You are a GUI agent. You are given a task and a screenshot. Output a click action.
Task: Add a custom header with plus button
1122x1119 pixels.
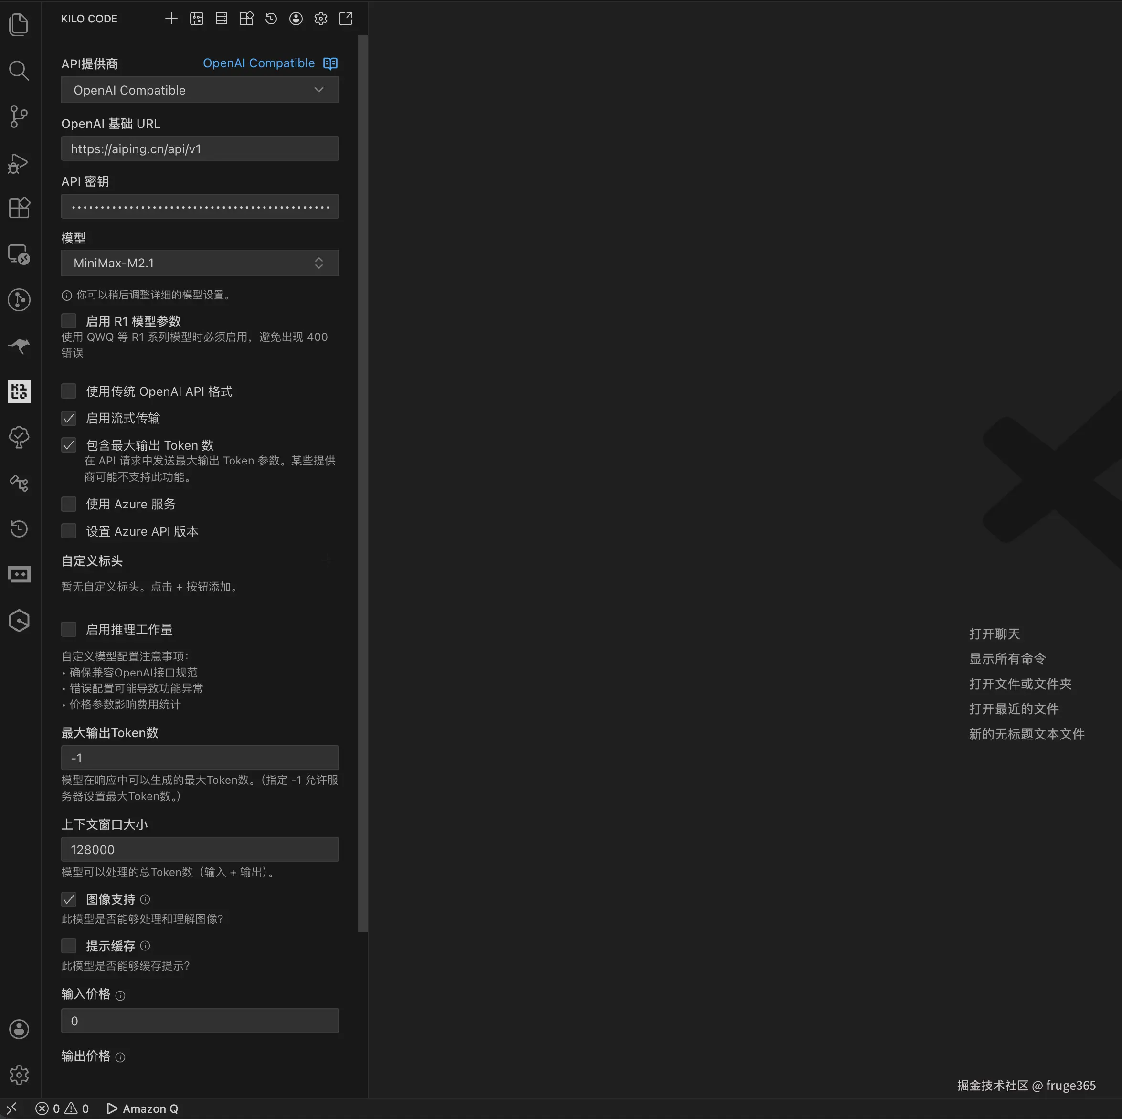(x=328, y=560)
